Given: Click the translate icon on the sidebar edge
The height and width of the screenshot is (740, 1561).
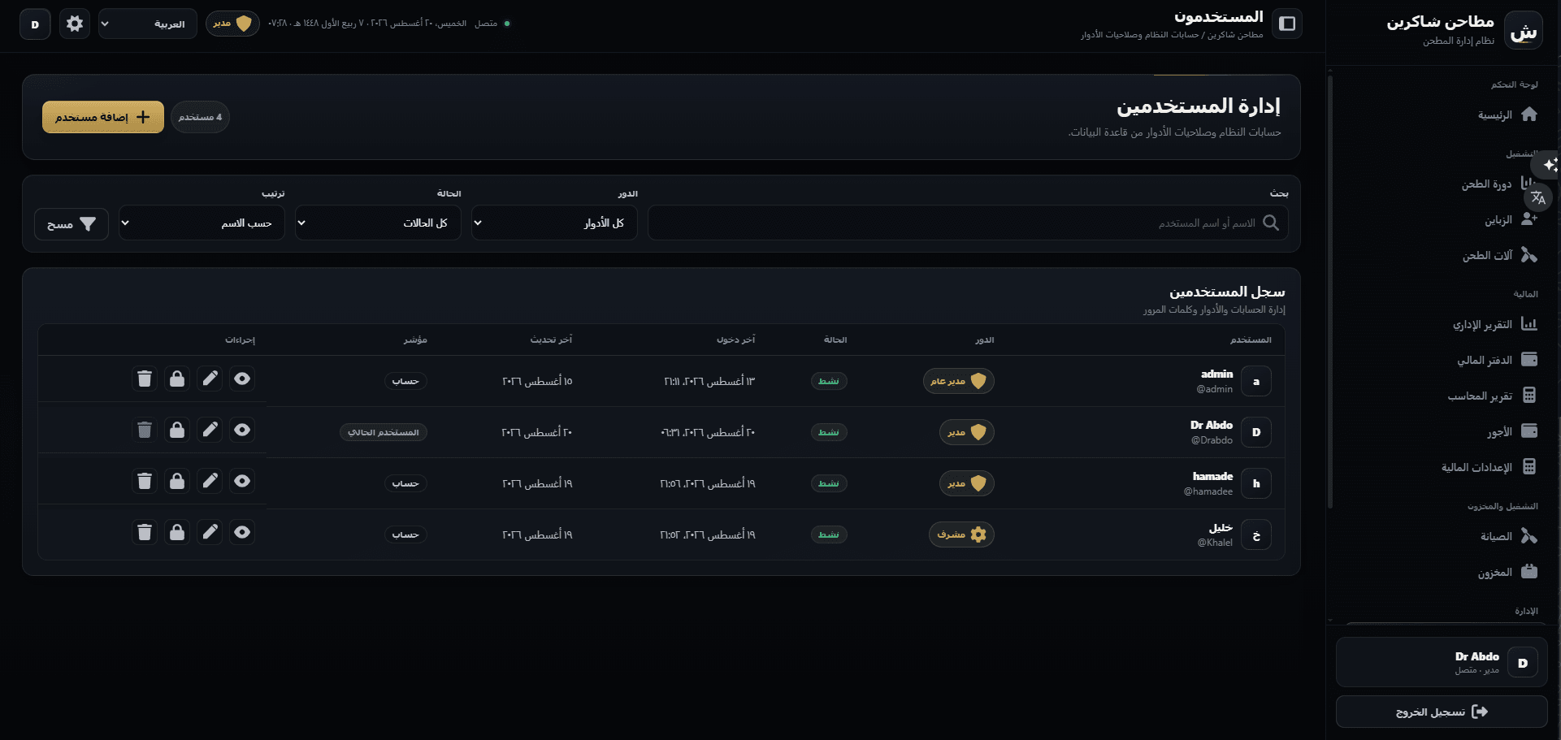Looking at the screenshot, I should click(1538, 197).
